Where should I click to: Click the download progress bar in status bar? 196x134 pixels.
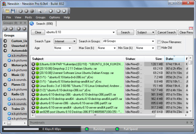[21, 129]
